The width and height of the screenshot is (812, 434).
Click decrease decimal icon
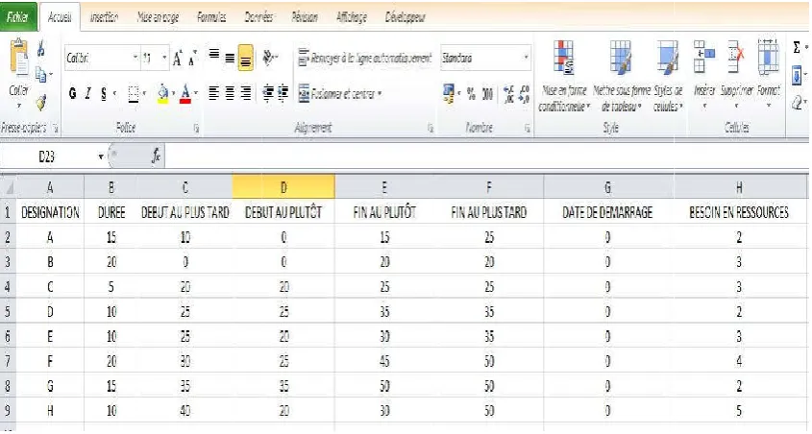click(x=525, y=94)
